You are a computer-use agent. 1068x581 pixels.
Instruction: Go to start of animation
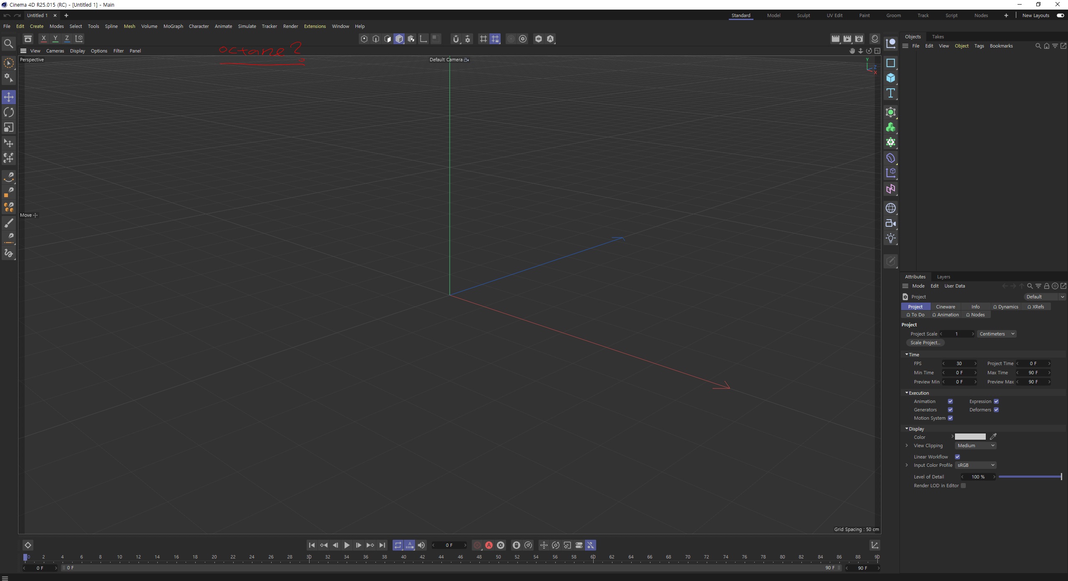pos(312,545)
